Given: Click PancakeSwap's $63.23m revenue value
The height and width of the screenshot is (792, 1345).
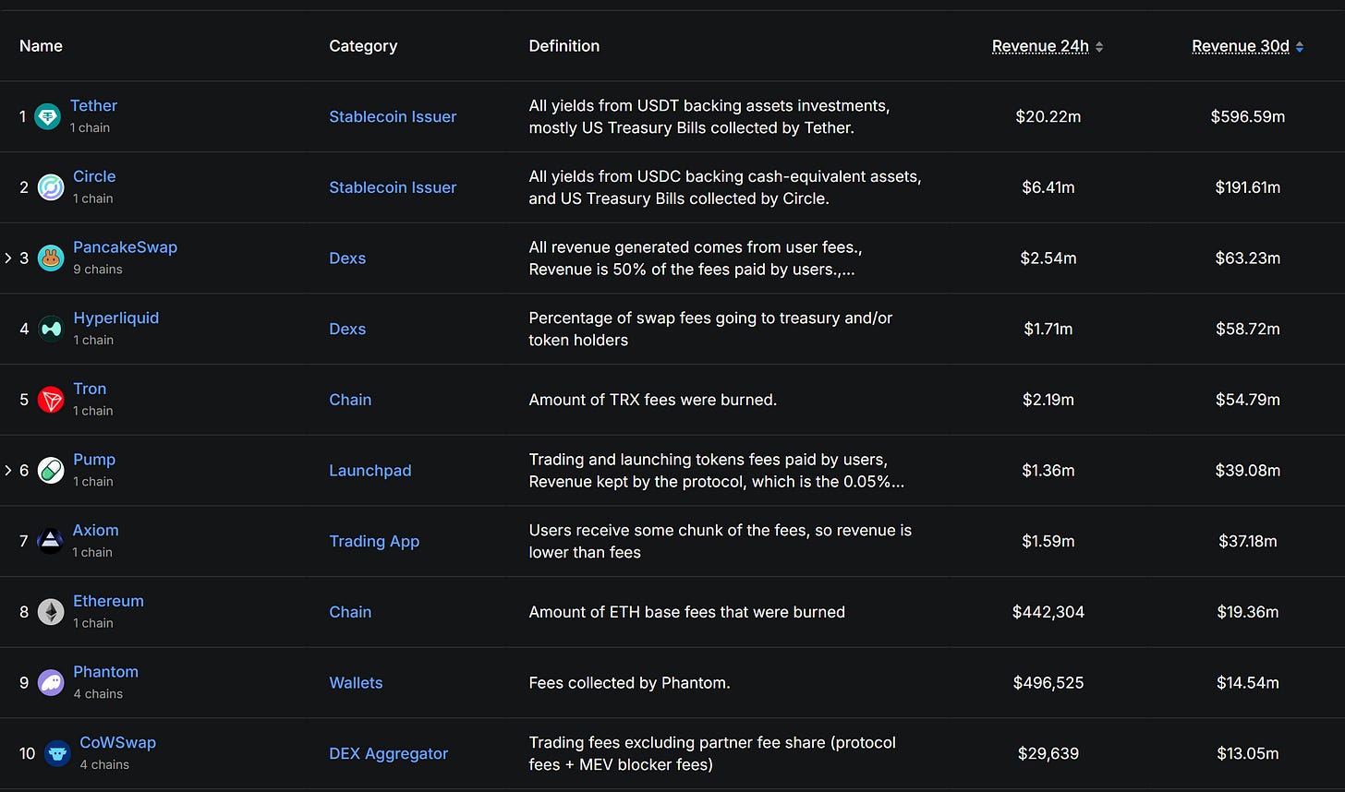Looking at the screenshot, I should (1247, 258).
